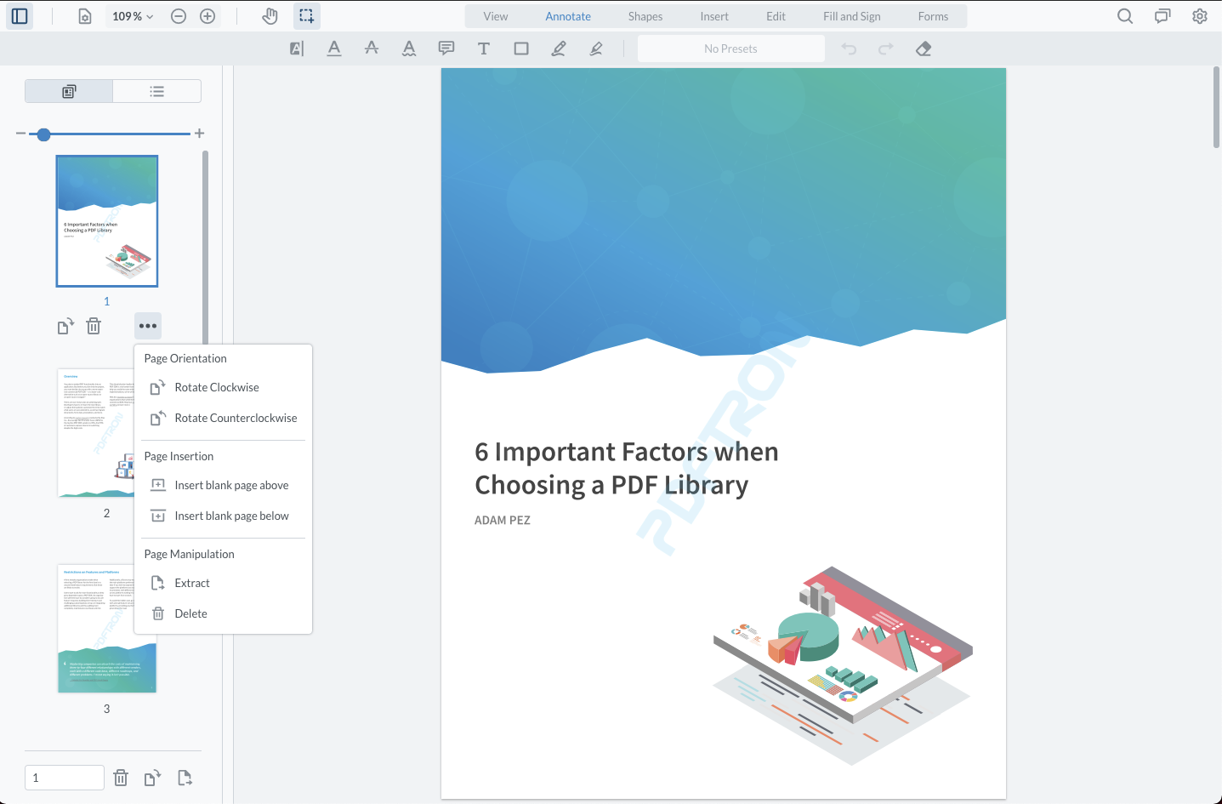Choose Insert blank page above
The height and width of the screenshot is (804, 1222).
pos(224,485)
